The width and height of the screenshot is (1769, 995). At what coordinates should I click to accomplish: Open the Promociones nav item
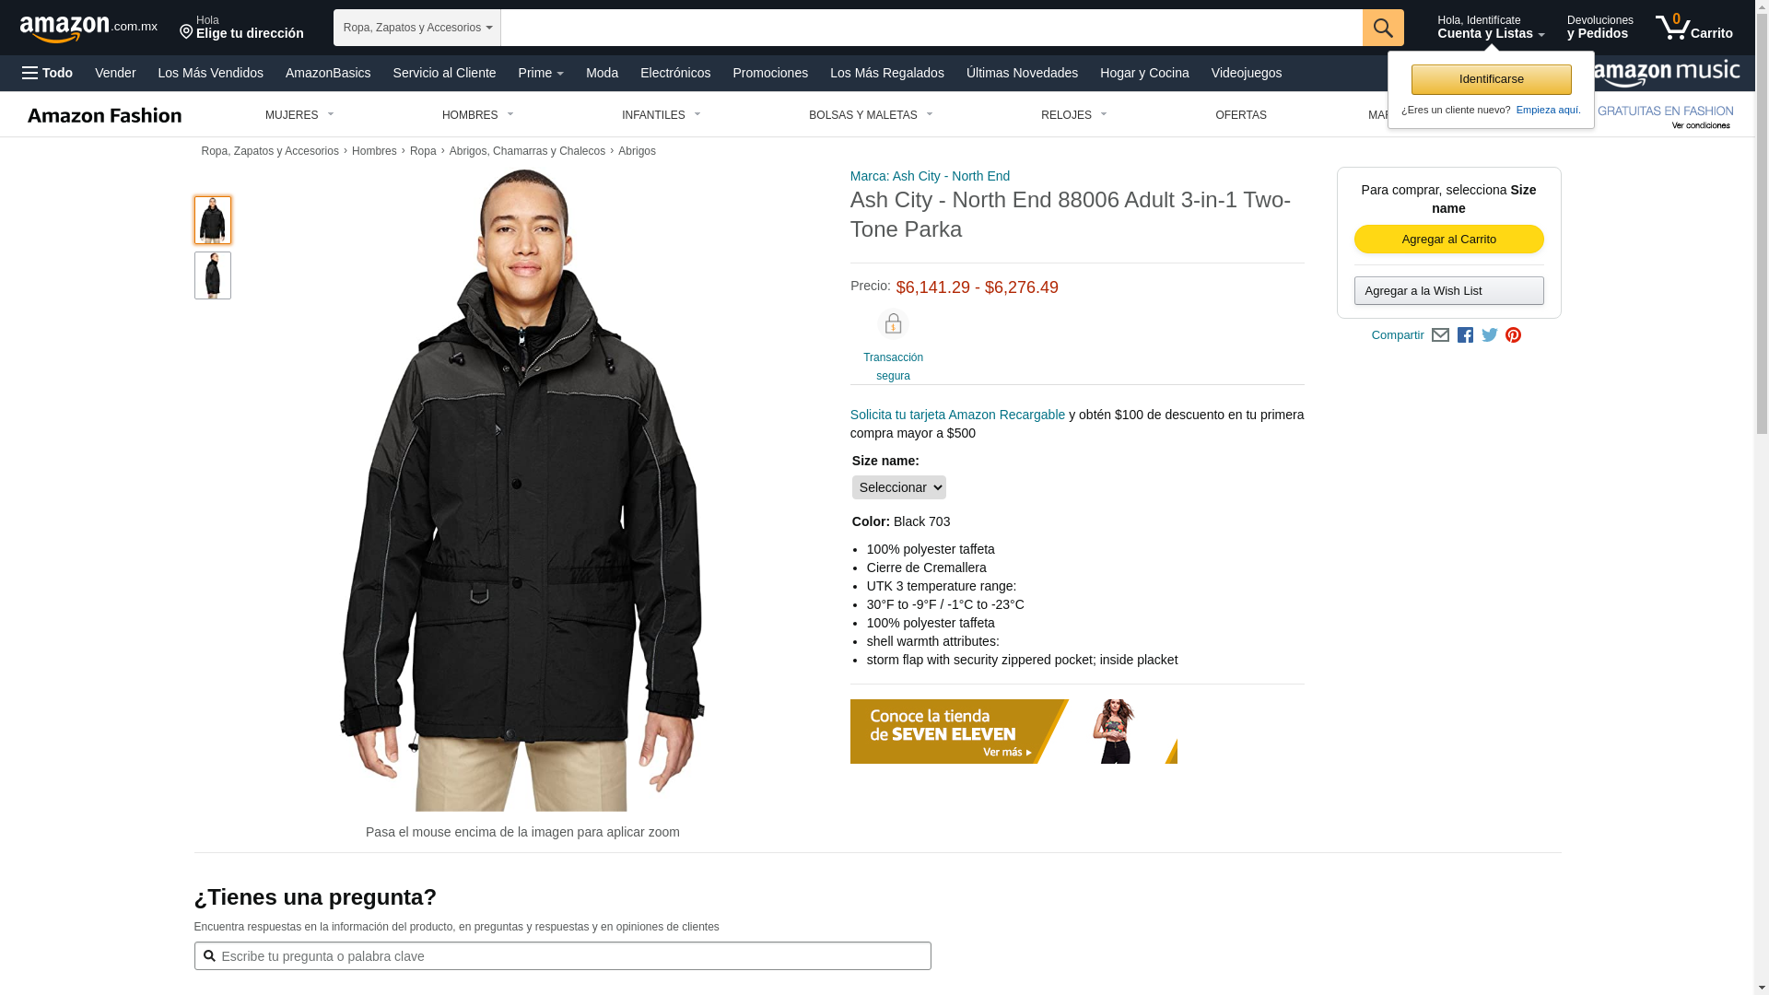(770, 73)
